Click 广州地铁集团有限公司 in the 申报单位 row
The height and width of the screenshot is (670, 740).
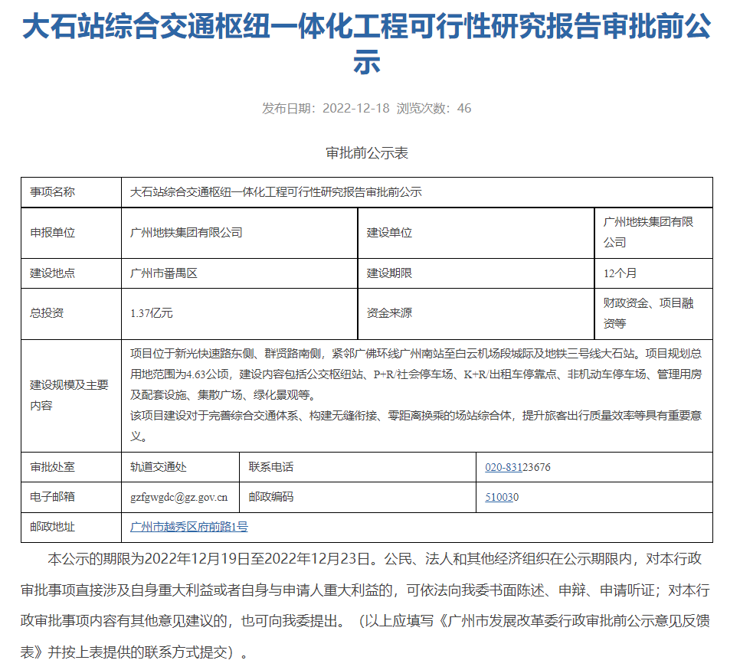pos(239,233)
